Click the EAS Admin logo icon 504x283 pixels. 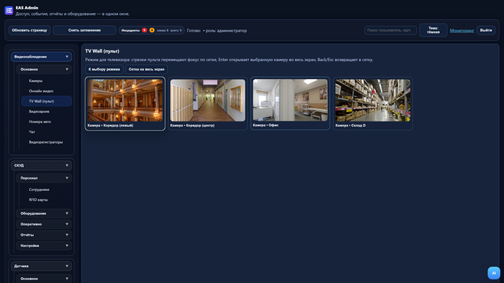pos(9,11)
